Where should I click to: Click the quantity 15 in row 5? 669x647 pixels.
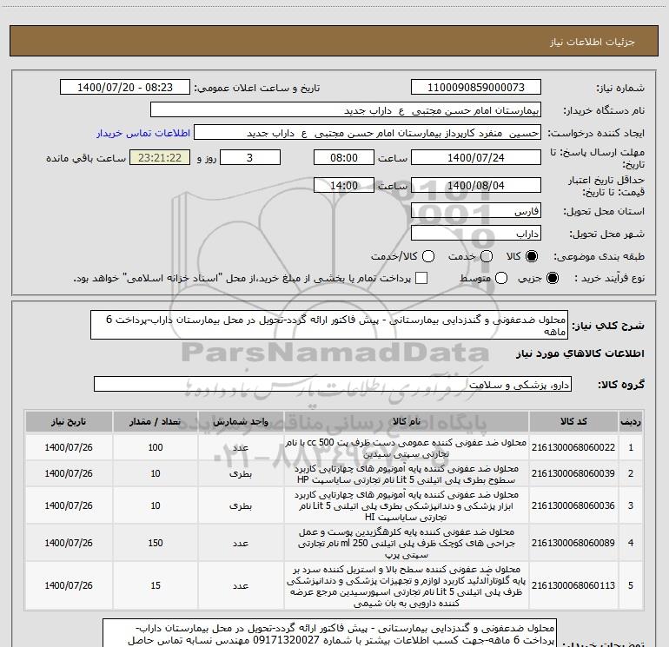point(156,585)
